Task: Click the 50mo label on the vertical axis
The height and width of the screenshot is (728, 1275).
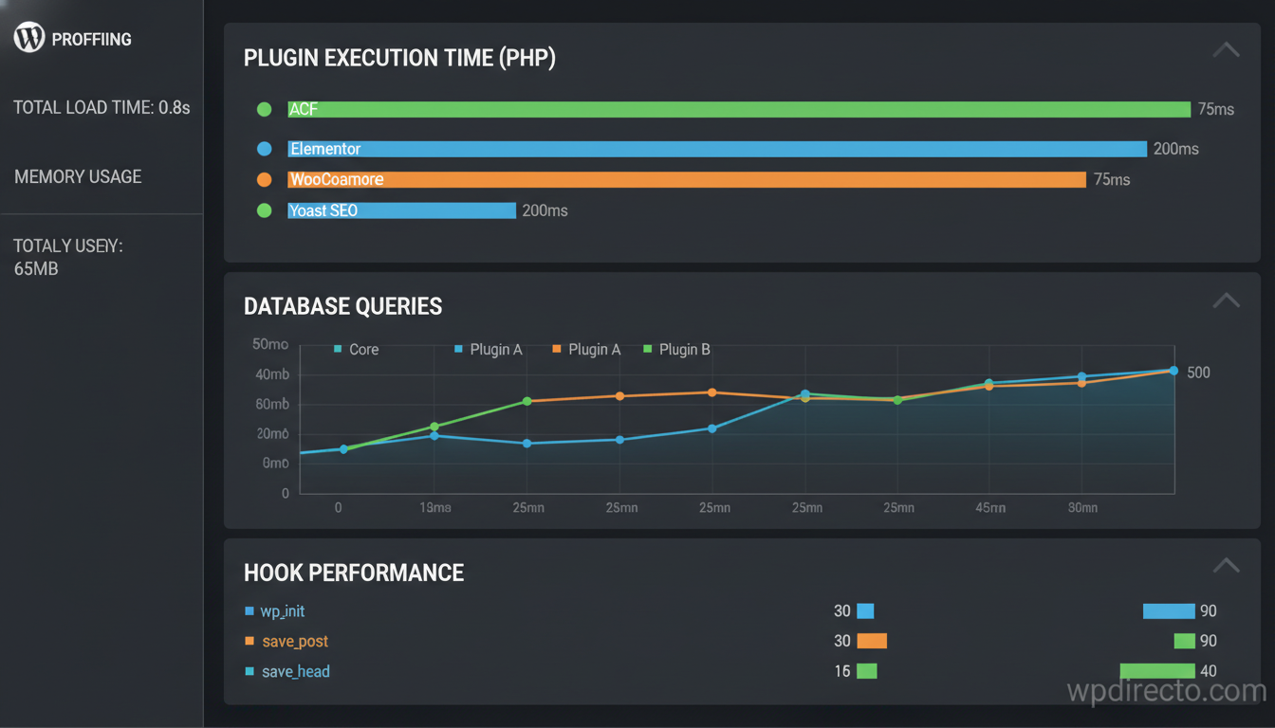Action: click(x=270, y=344)
